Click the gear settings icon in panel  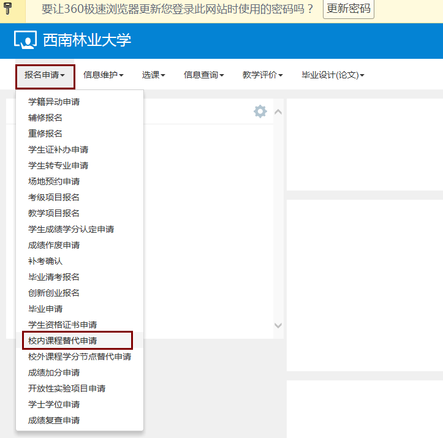coord(260,111)
